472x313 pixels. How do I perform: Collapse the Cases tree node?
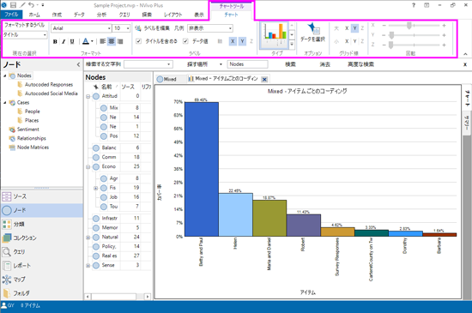pos(5,103)
